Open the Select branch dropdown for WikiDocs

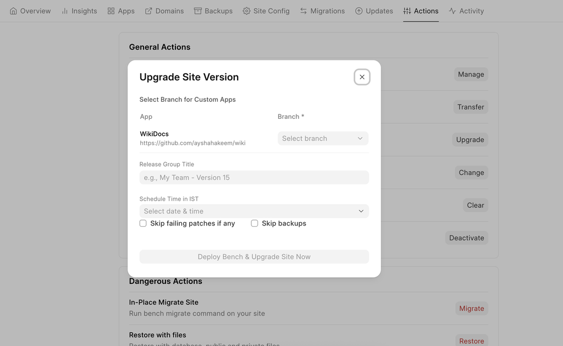click(323, 139)
